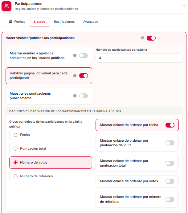Focus Número de participantes por página field
Image resolution: width=188 pixels, height=213 pixels.
click(139, 58)
